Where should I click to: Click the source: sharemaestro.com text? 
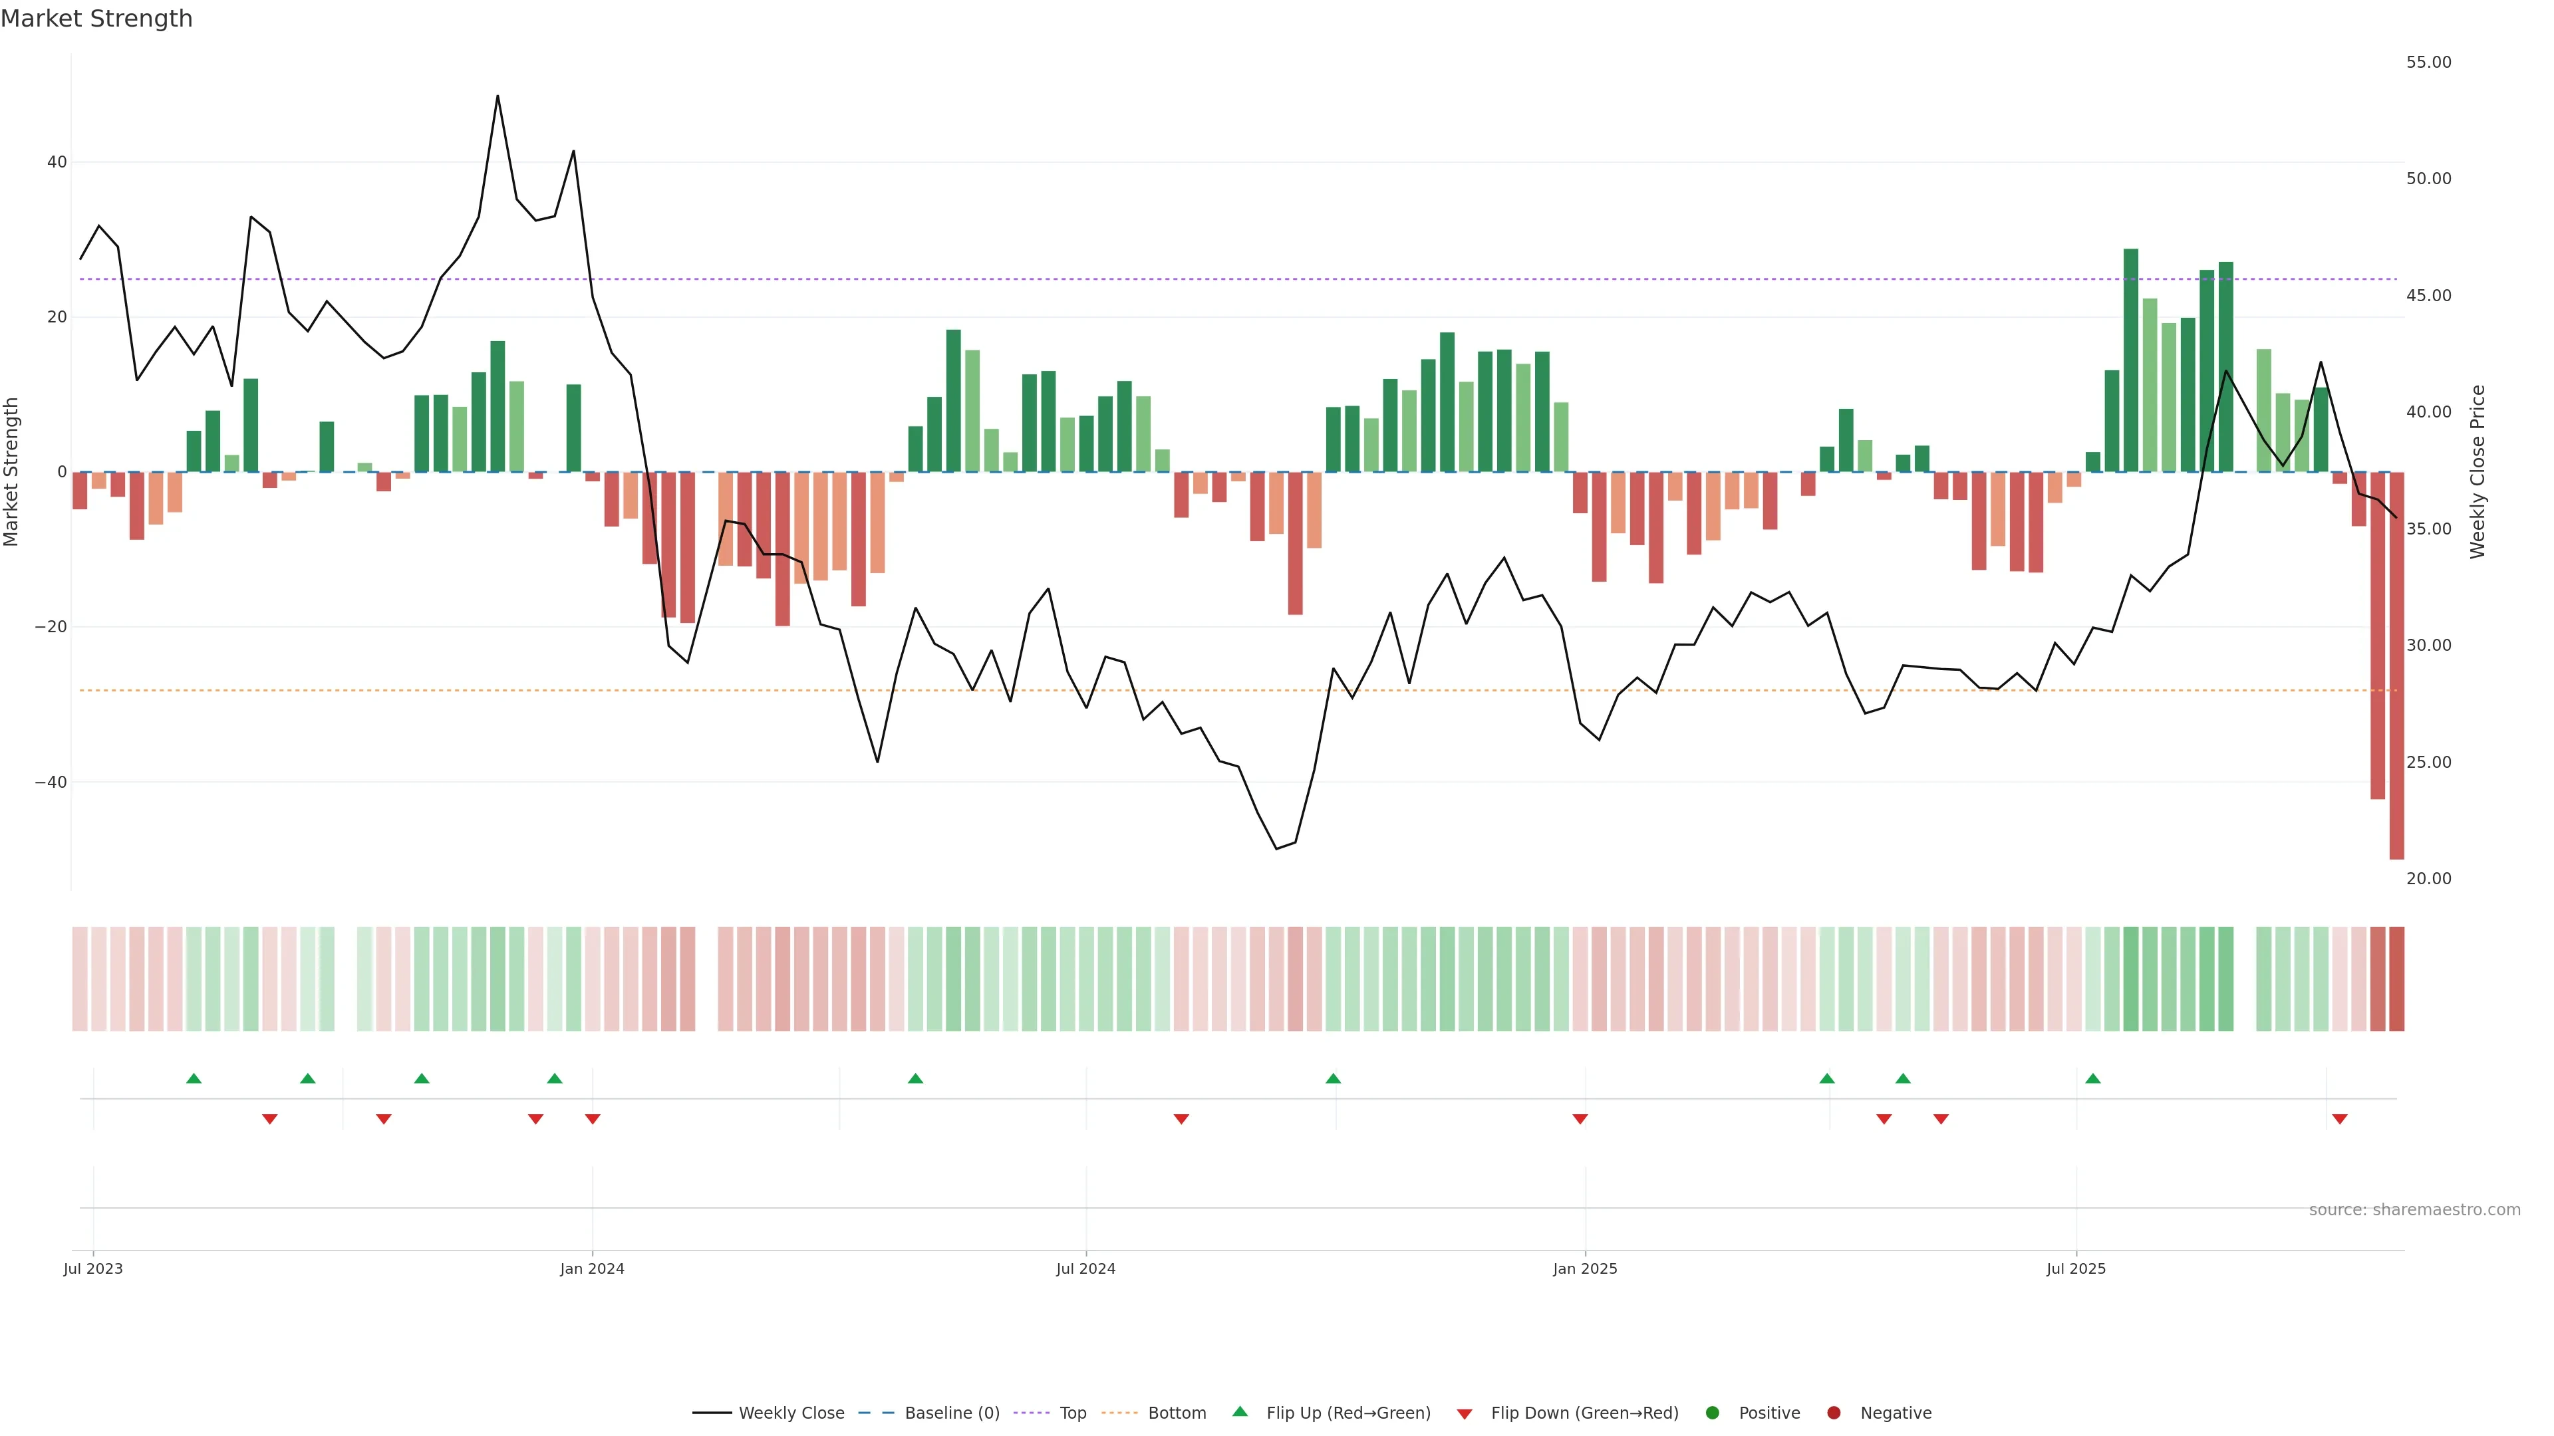pyautogui.click(x=2414, y=1210)
